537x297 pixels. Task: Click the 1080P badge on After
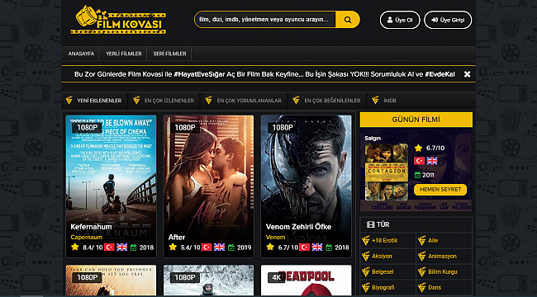click(x=184, y=128)
